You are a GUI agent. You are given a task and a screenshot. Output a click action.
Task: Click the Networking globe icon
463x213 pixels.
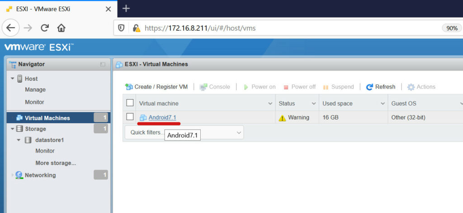[19, 175]
